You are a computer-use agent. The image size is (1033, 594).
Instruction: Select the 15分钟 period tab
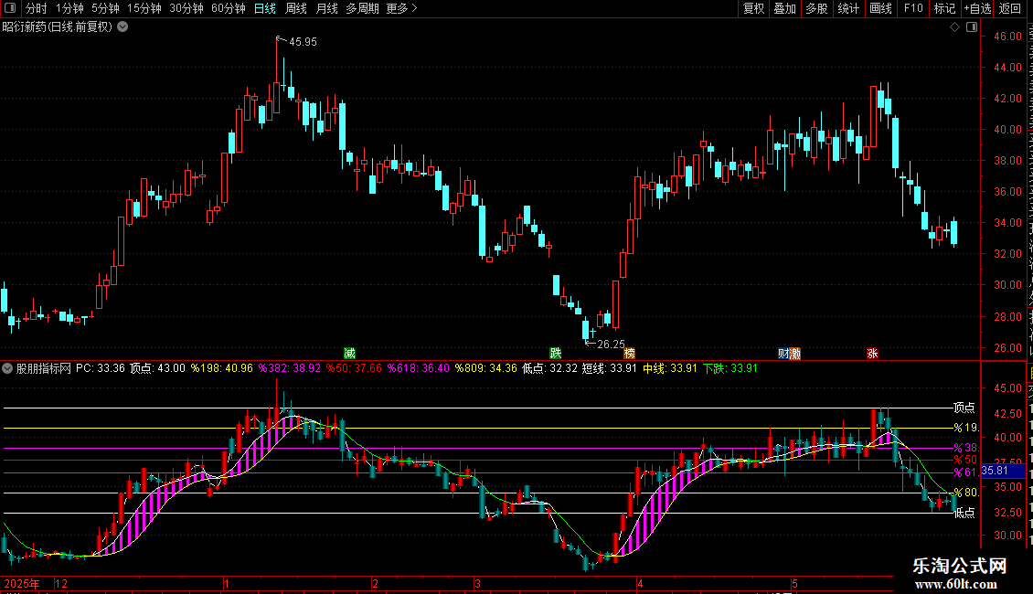pos(144,8)
